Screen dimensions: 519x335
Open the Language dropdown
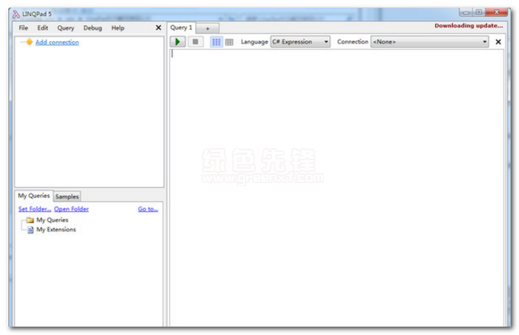click(x=300, y=42)
